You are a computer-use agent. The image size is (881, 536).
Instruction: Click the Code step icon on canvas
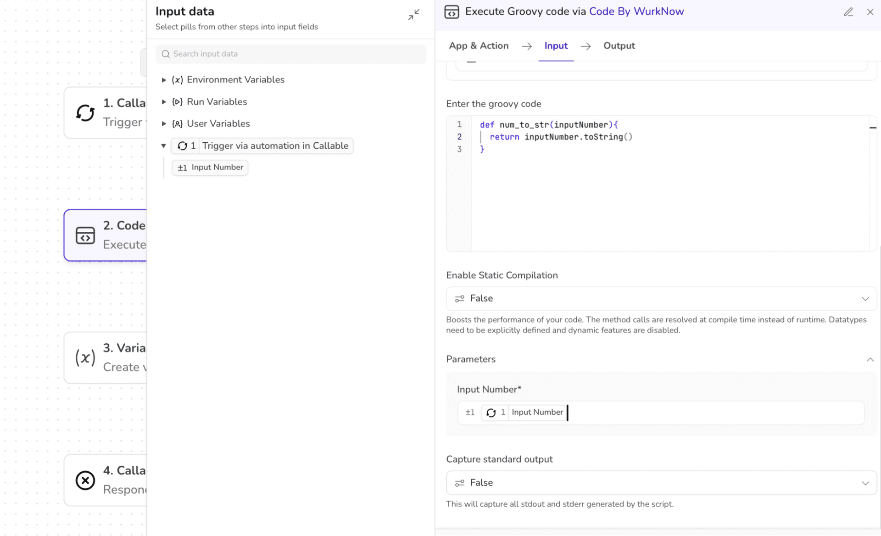click(x=85, y=235)
